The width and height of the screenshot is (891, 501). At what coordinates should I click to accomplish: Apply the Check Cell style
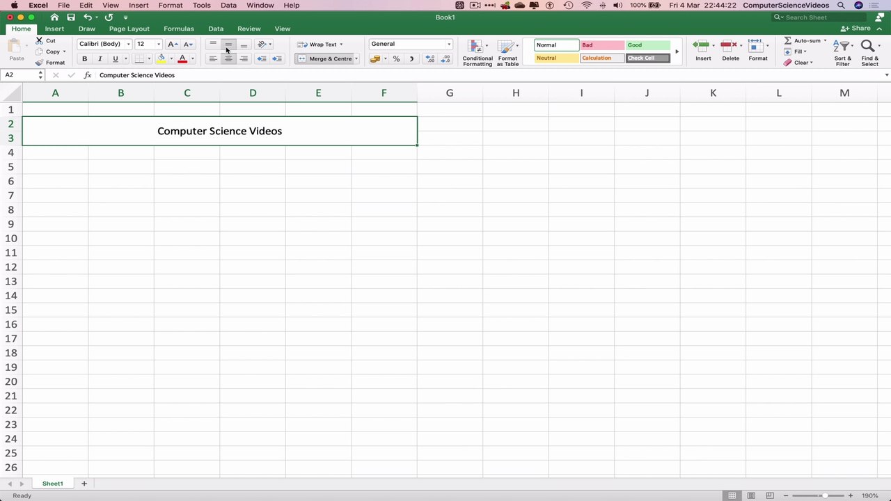pyautogui.click(x=648, y=58)
